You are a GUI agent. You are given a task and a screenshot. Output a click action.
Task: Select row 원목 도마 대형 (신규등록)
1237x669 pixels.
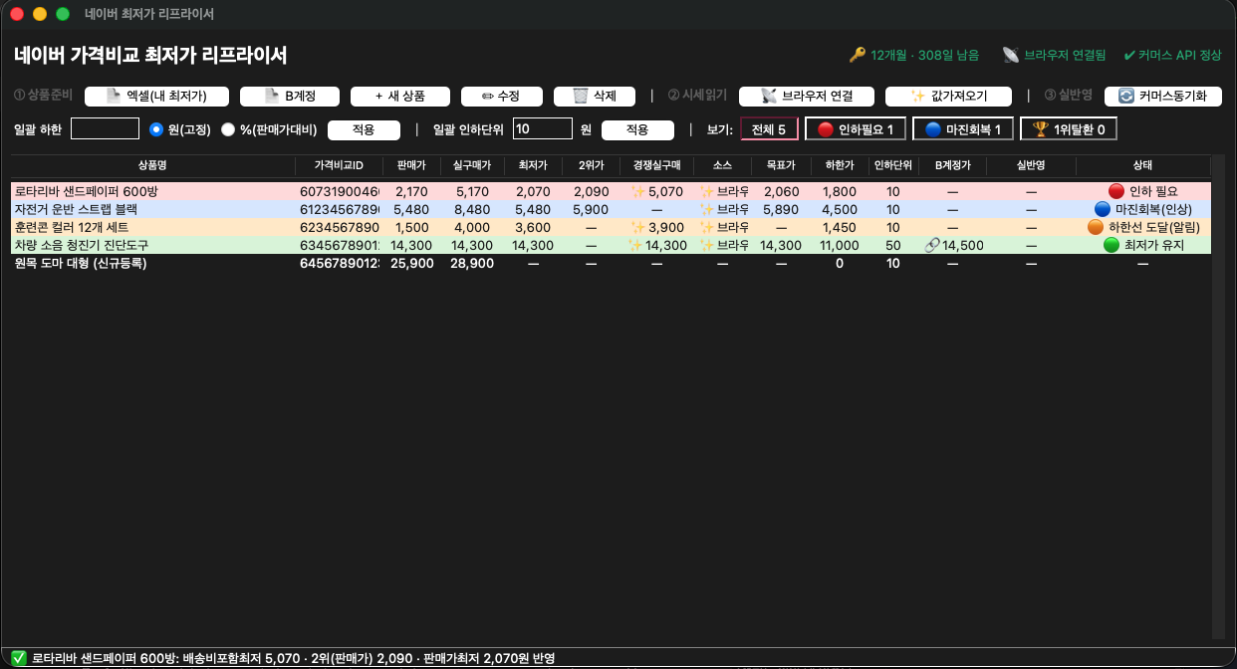coord(611,263)
